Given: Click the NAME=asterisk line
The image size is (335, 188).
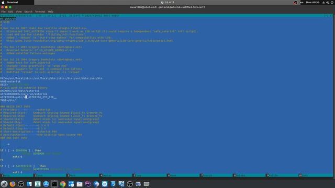Looking at the screenshot, I should (x=10, y=81).
